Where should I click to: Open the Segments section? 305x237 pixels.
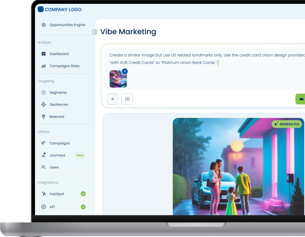click(x=58, y=93)
